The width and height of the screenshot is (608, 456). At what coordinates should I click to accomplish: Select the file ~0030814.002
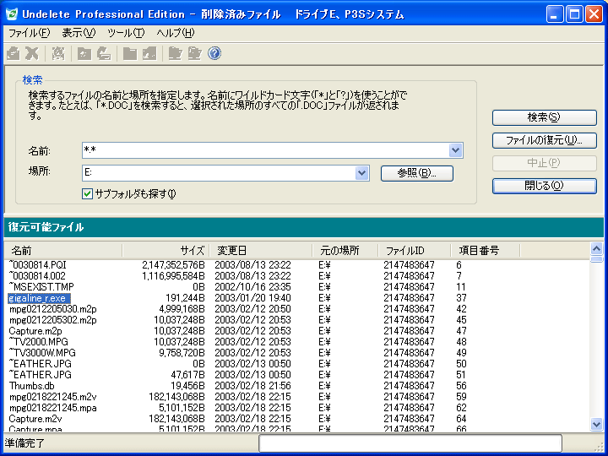(x=37, y=276)
